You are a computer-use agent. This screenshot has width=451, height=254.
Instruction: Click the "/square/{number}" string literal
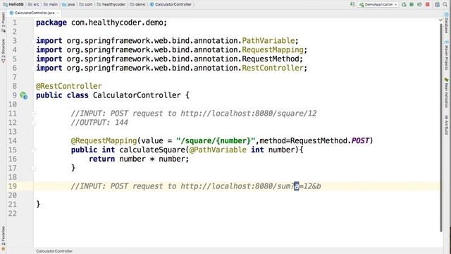[x=216, y=141]
